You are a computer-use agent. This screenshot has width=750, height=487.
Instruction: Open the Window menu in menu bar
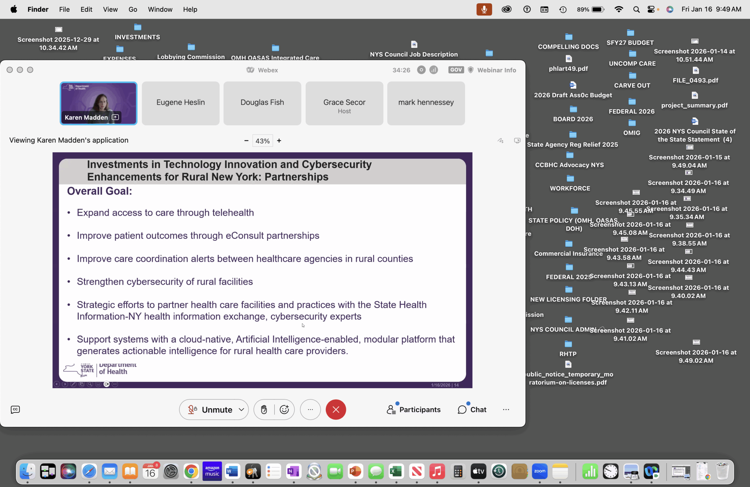pos(160,9)
